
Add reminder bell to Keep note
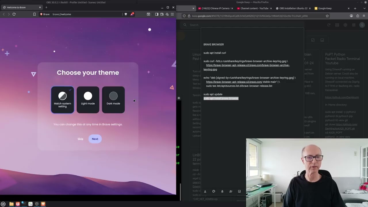(x=222, y=191)
